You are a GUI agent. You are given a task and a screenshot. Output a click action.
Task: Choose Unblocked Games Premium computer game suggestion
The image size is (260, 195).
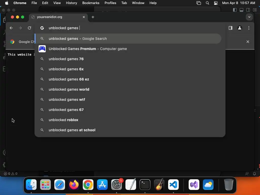[128, 49]
